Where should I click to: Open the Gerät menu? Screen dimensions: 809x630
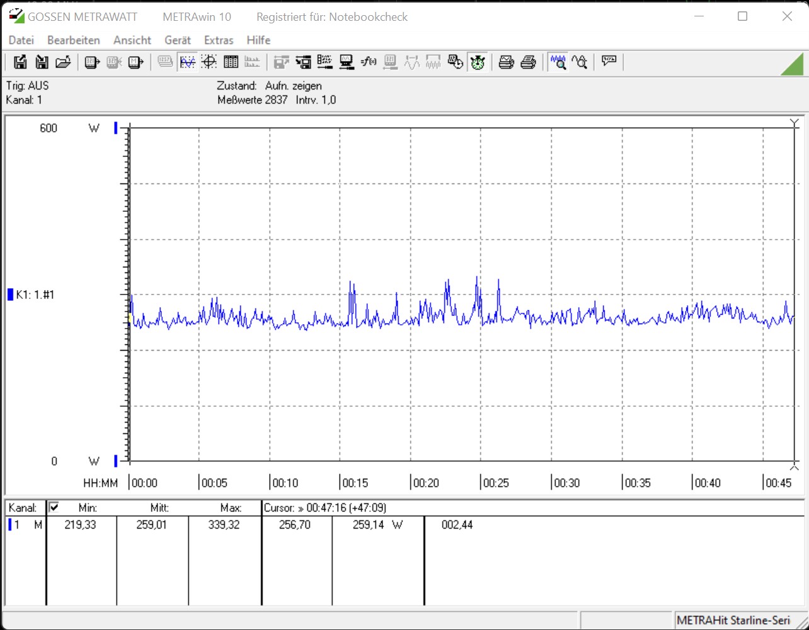click(x=177, y=40)
